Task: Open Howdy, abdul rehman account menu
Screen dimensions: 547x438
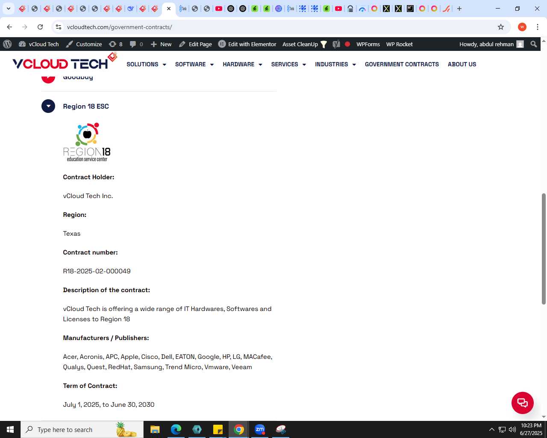Action: 491,44
